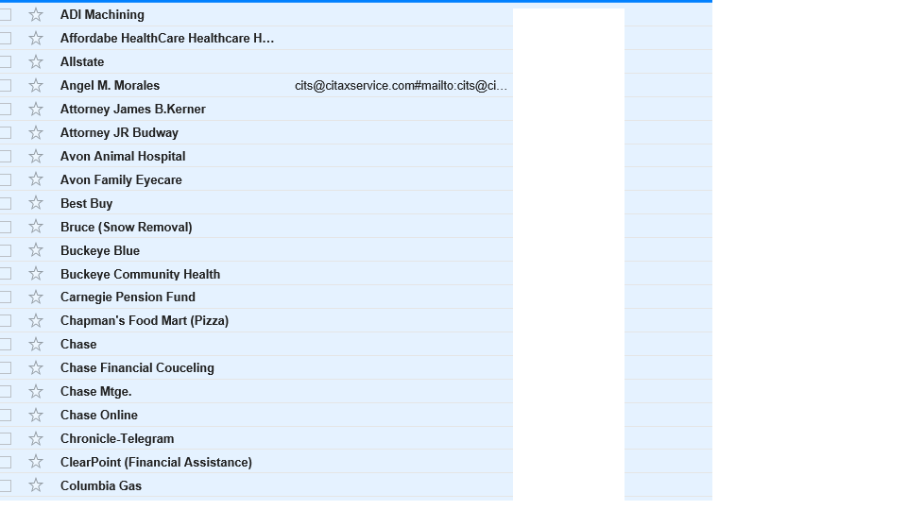Open the Best Buy contact

pos(86,204)
